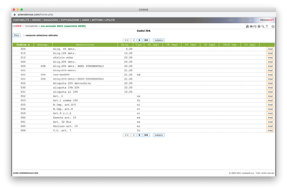Click 'ACME COMMERCIALE SPA' footer text
Viewport: 287px width, 191px height.
pyautogui.click(x=26, y=173)
